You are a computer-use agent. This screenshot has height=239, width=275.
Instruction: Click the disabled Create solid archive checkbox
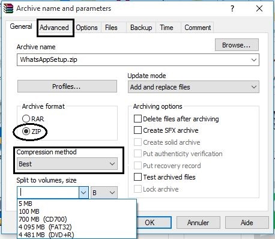coord(137,142)
